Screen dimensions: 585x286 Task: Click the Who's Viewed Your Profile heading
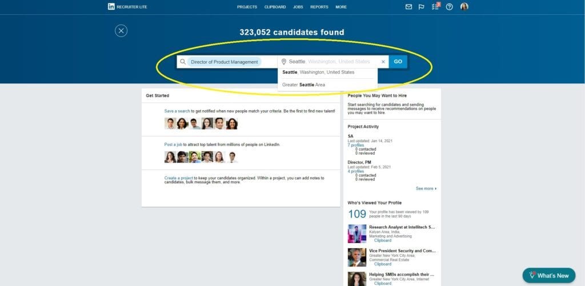point(375,203)
